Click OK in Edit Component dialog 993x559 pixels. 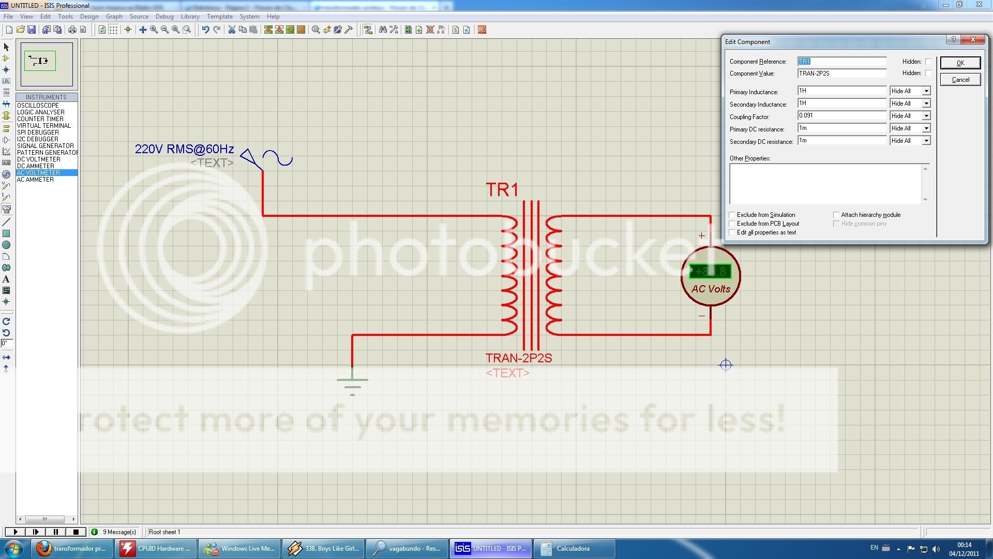coord(960,63)
